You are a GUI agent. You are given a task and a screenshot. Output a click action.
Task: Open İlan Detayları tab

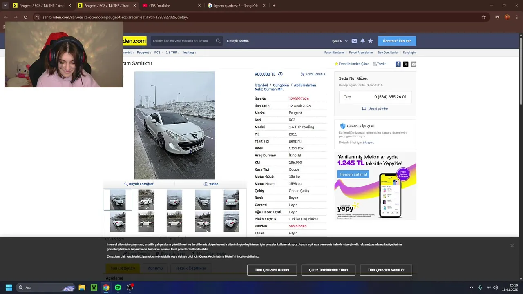pyautogui.click(x=123, y=268)
